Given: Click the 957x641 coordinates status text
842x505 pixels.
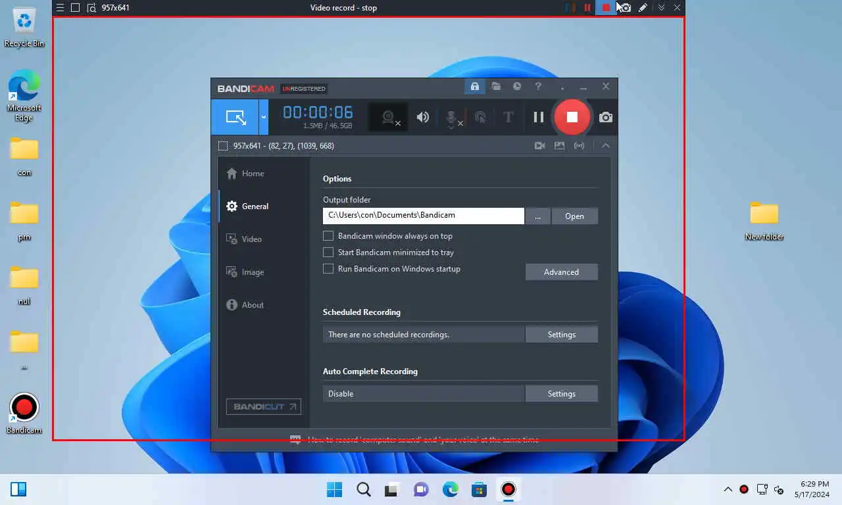Looking at the screenshot, I should [284, 146].
